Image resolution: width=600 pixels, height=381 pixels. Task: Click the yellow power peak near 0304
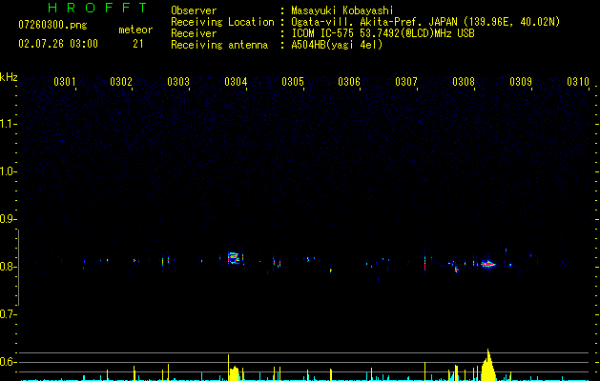(x=234, y=368)
